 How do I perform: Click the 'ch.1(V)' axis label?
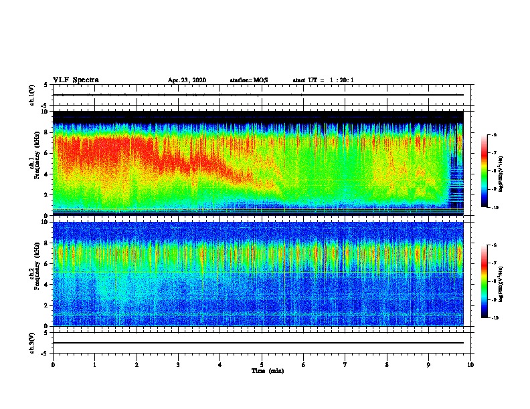click(32, 95)
